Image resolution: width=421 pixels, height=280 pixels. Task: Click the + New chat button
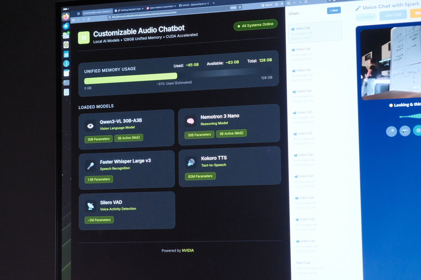coord(334,11)
